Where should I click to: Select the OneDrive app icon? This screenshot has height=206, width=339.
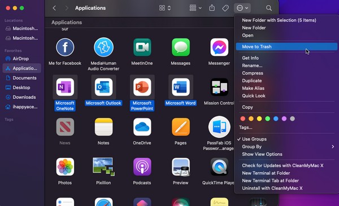142,127
